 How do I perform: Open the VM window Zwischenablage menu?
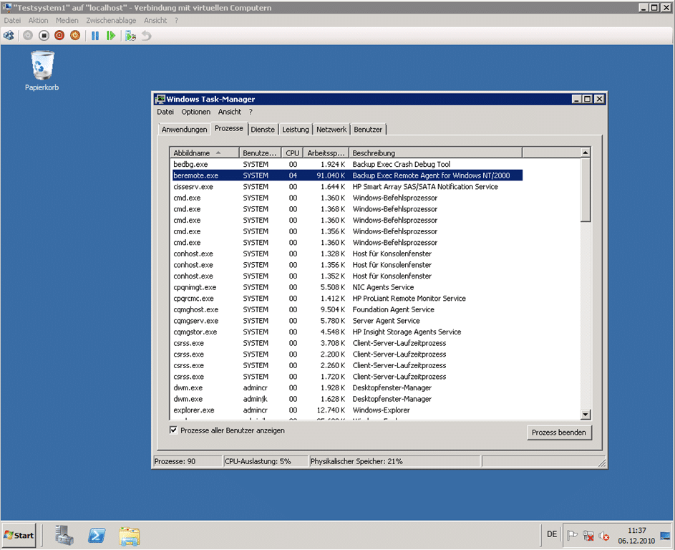point(111,20)
